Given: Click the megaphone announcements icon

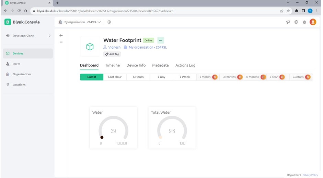Looking at the screenshot, I should tap(288, 22).
